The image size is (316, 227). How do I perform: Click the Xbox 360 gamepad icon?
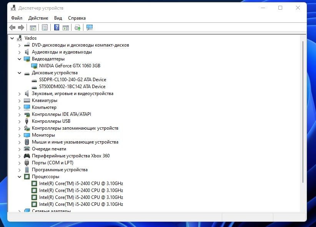pos(27,156)
